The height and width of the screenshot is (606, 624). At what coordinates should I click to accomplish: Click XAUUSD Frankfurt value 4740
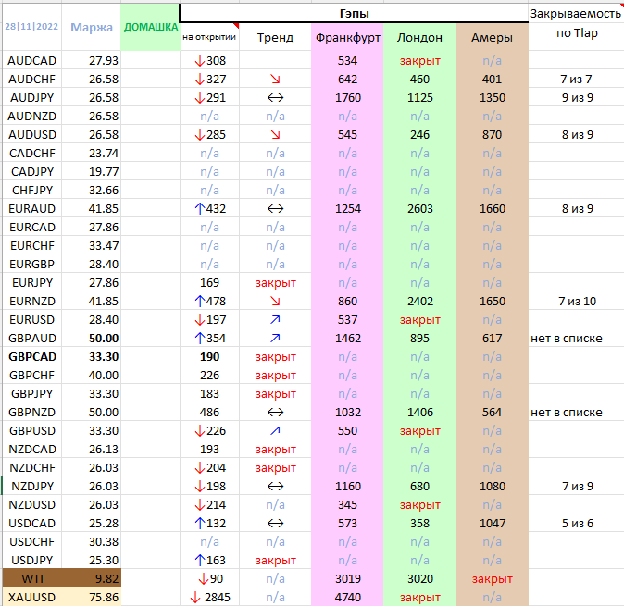coord(348,597)
